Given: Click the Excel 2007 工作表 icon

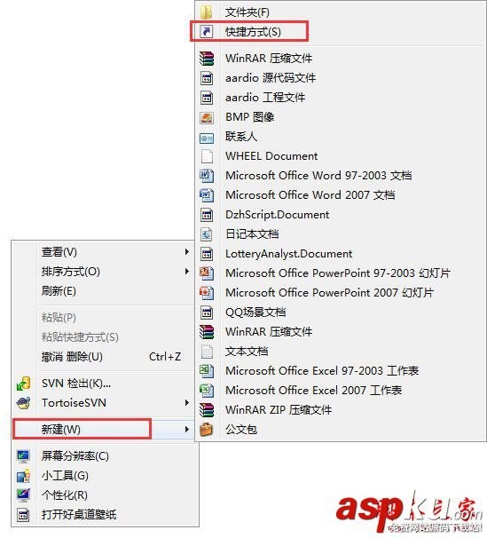Looking at the screenshot, I should pyautogui.click(x=207, y=391).
